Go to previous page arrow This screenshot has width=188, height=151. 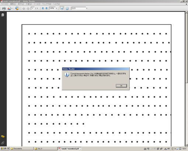[x=24, y=9]
